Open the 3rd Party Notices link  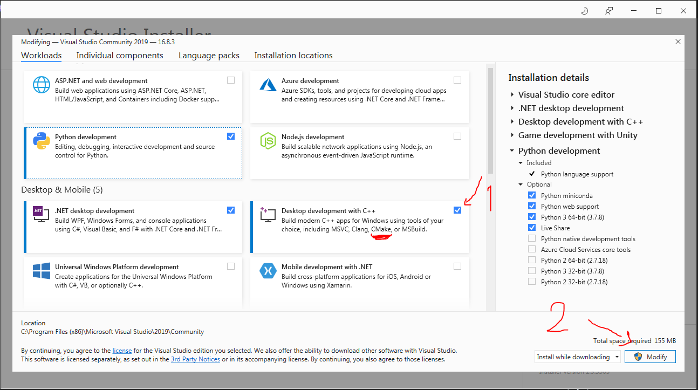195,359
